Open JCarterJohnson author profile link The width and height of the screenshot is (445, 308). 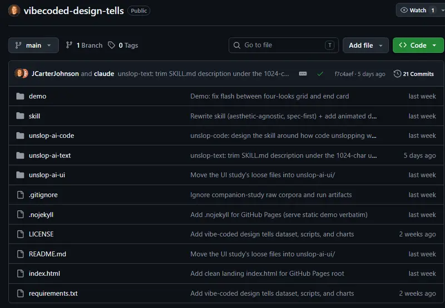[55, 74]
